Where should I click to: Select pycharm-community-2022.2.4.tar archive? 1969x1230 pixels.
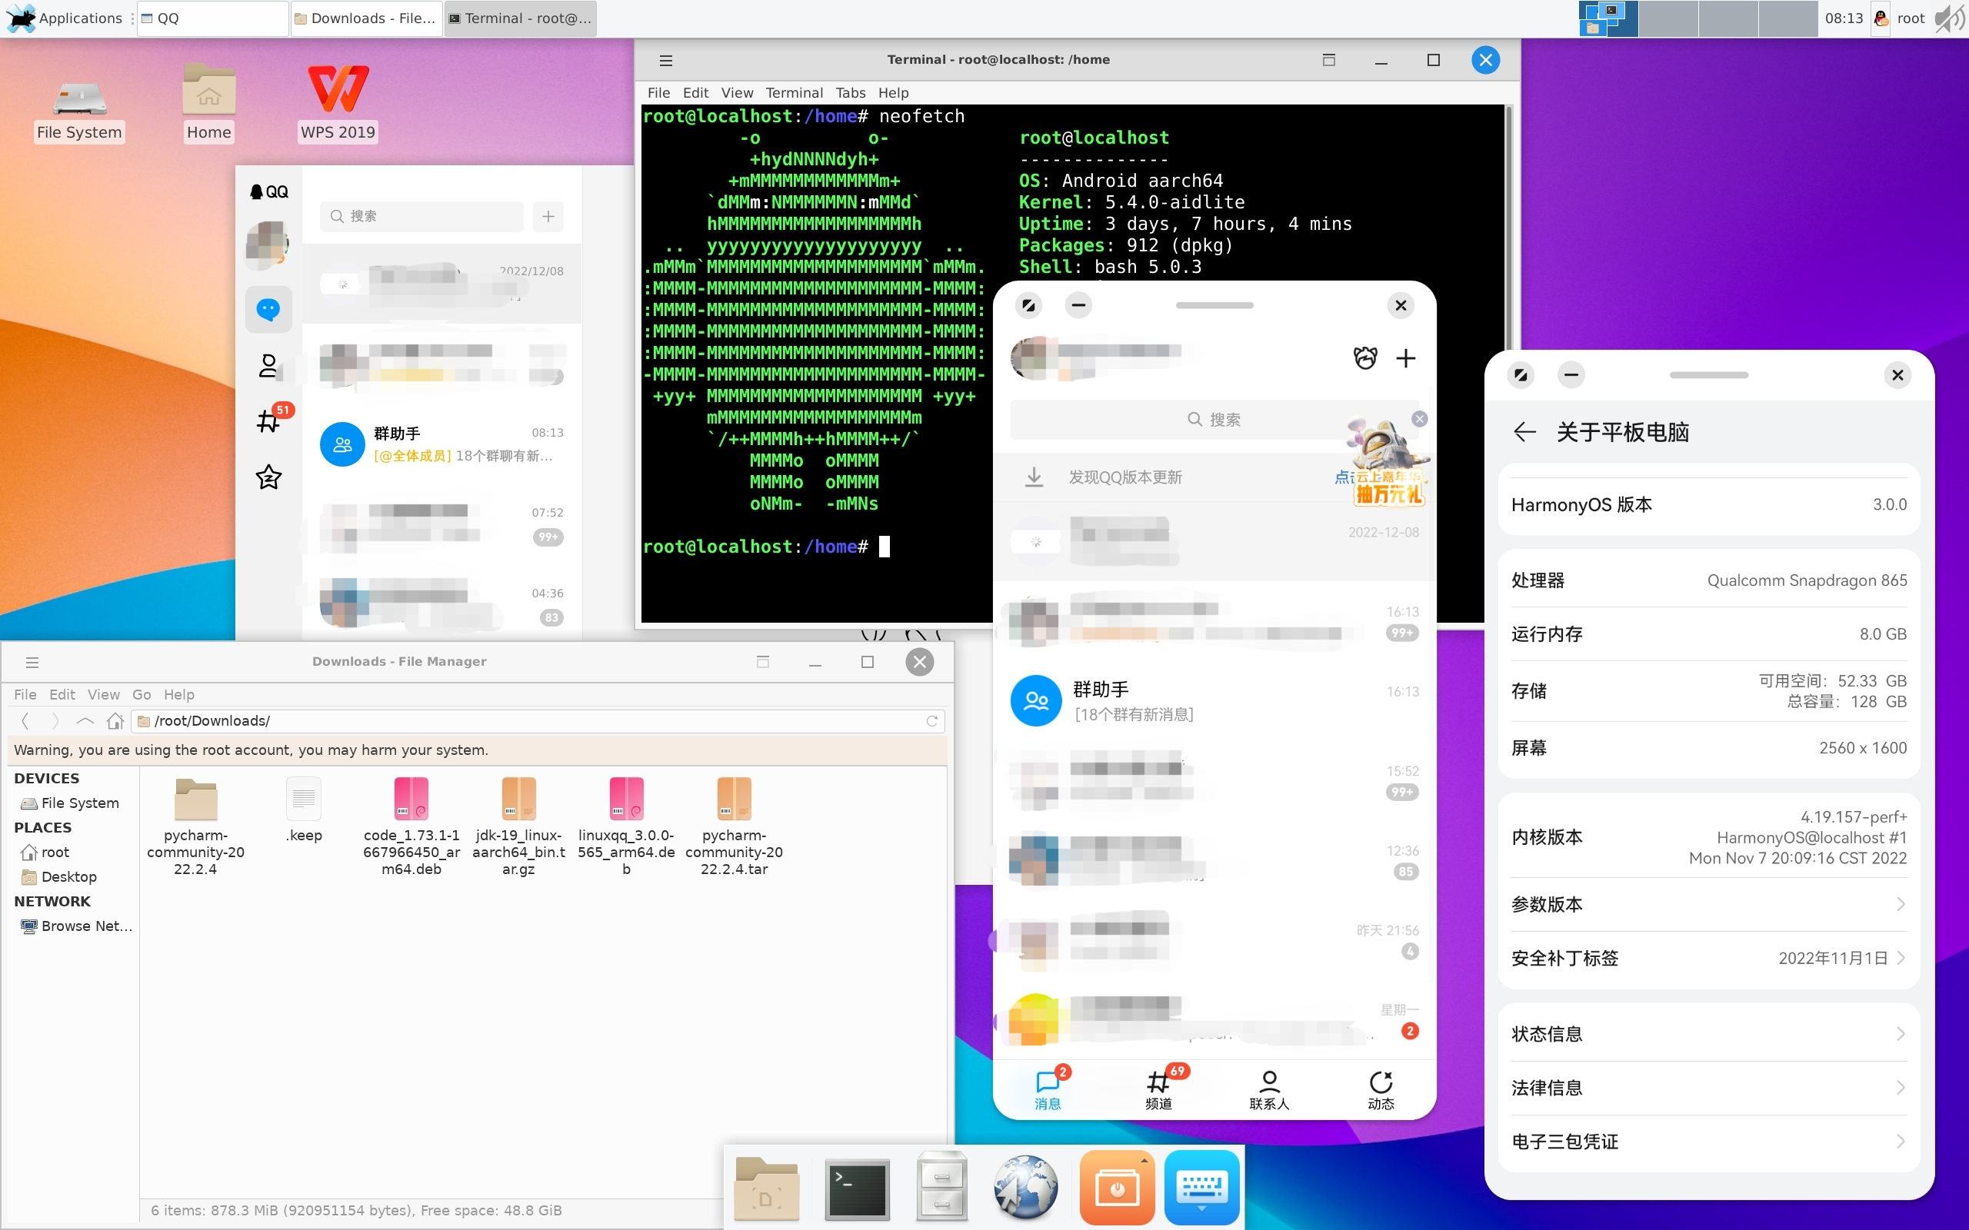point(734,826)
